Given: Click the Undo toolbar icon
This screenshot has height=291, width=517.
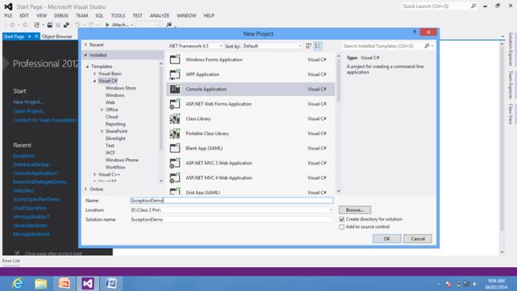Looking at the screenshot, I should pos(78,25).
